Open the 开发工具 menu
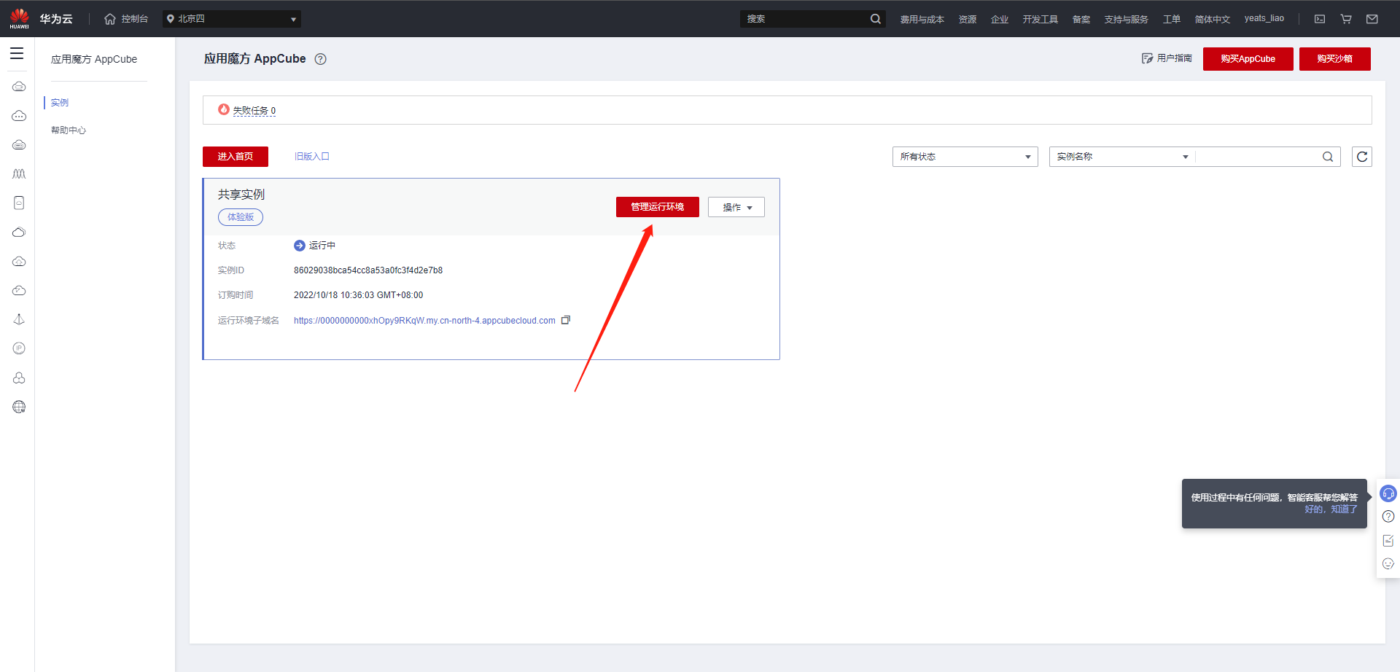This screenshot has height=672, width=1400. pyautogui.click(x=1041, y=19)
